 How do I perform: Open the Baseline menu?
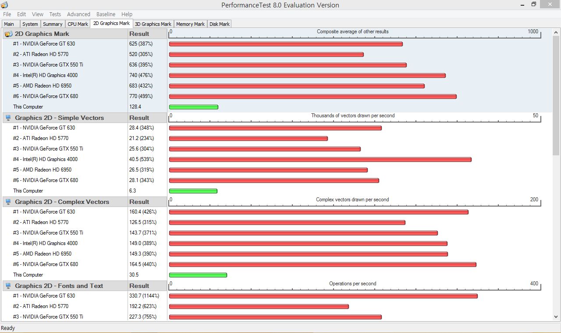point(106,14)
